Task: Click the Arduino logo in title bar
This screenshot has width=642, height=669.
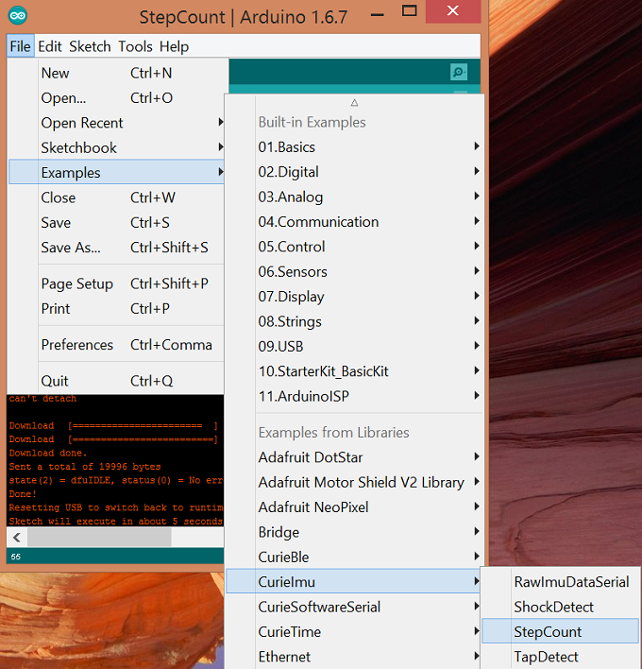Action: click(18, 16)
